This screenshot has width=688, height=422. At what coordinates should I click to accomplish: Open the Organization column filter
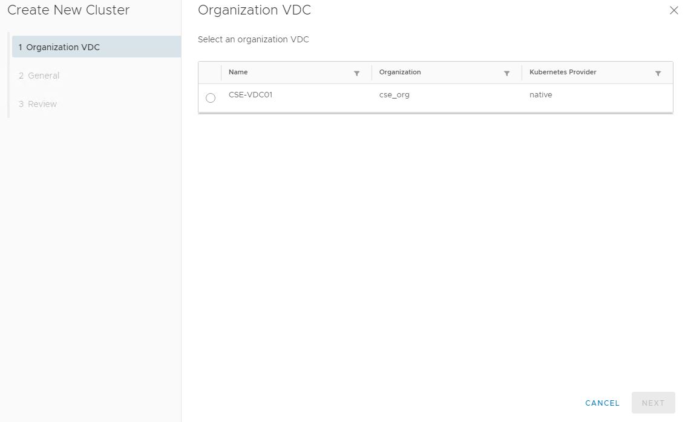tap(506, 73)
